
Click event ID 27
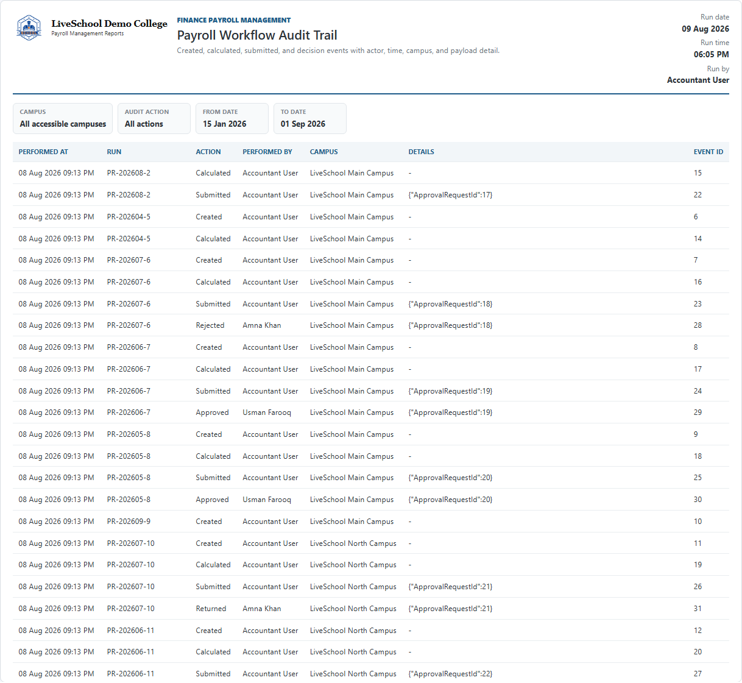(698, 674)
